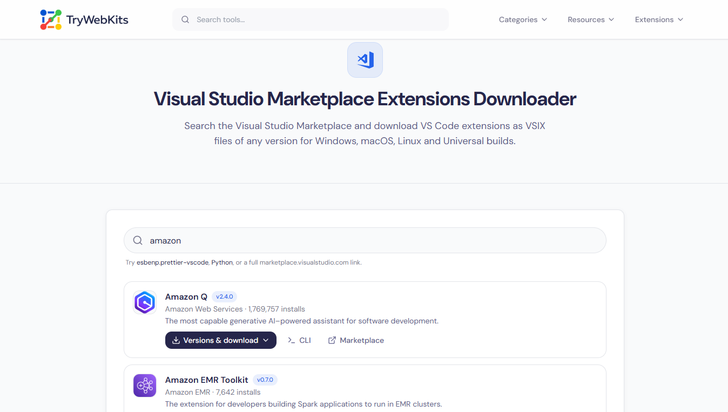Expand the Categories chevron arrow
The width and height of the screenshot is (728, 412).
point(544,19)
